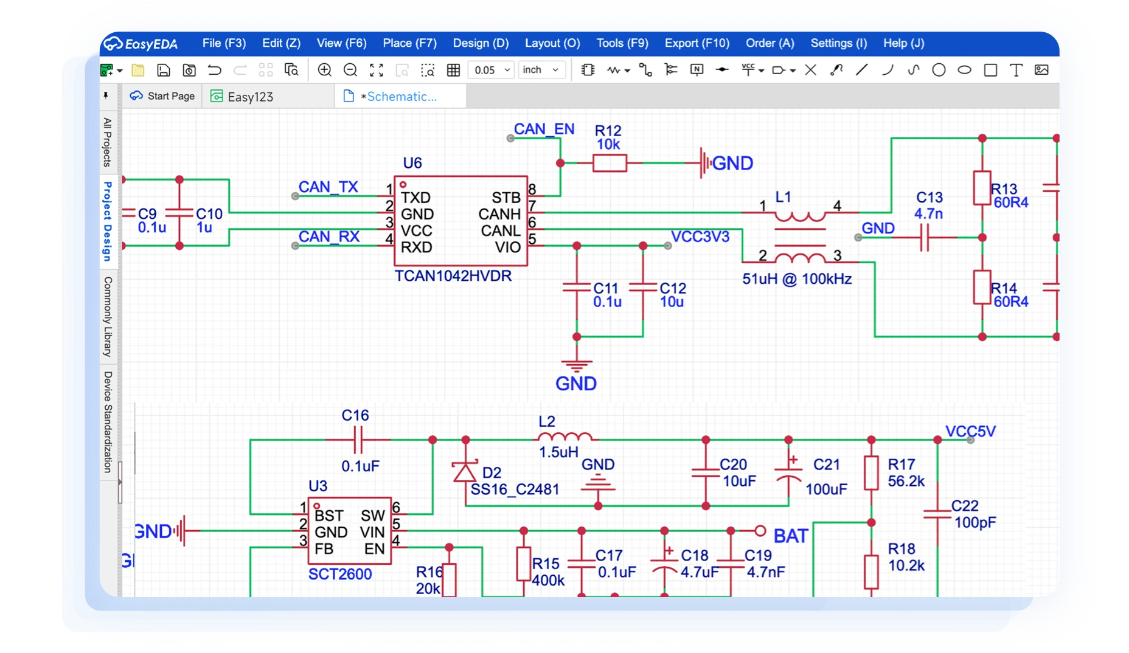Screen dimensions: 1129x653
Task: Select the straight line drawing tool
Action: [861, 71]
